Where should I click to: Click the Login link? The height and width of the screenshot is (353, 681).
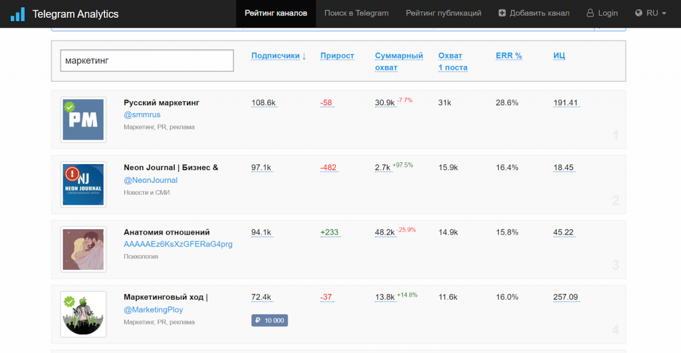click(602, 13)
